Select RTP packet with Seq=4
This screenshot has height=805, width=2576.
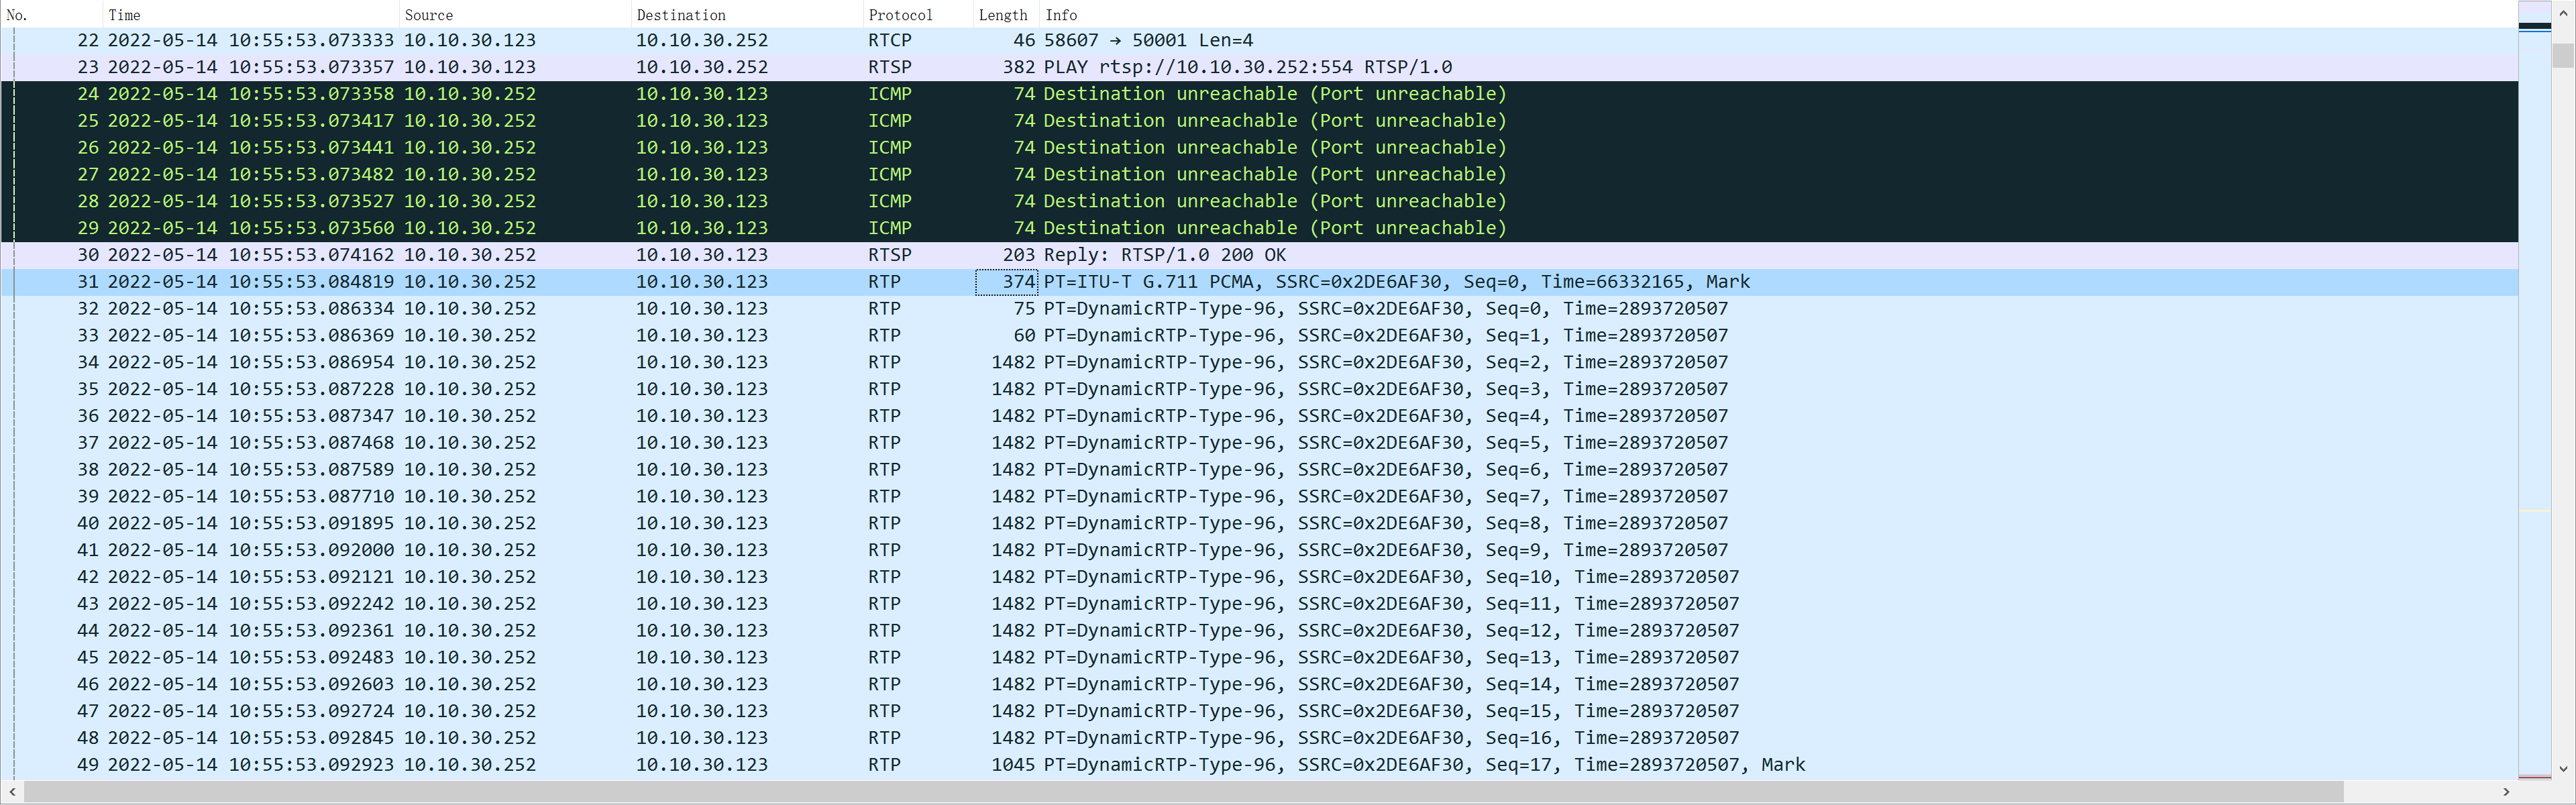pos(1259,416)
